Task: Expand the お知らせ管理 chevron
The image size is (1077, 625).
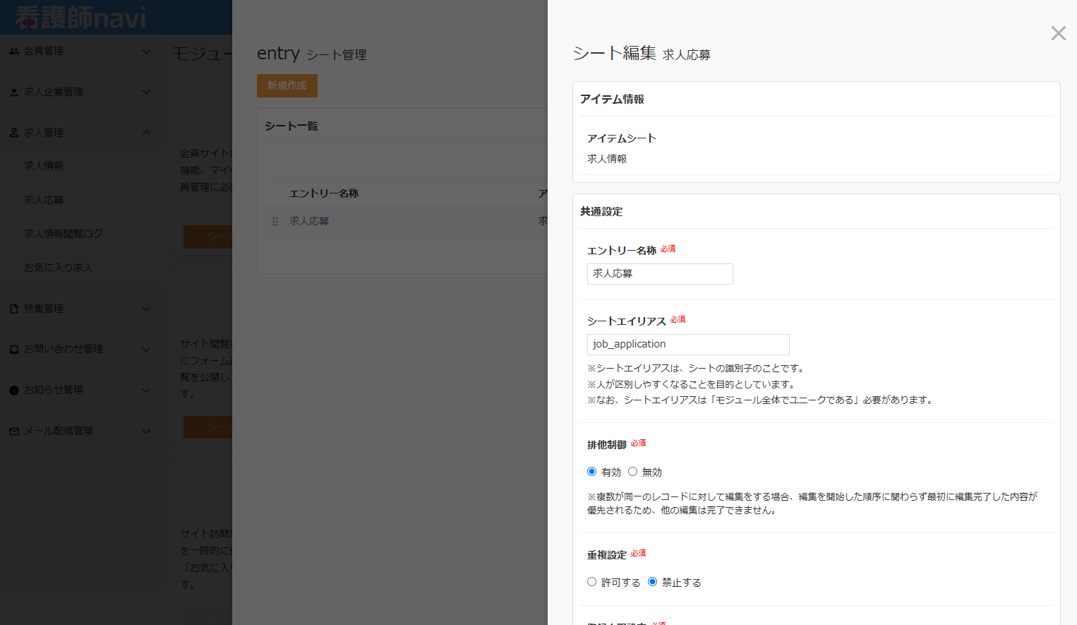Action: tap(146, 391)
